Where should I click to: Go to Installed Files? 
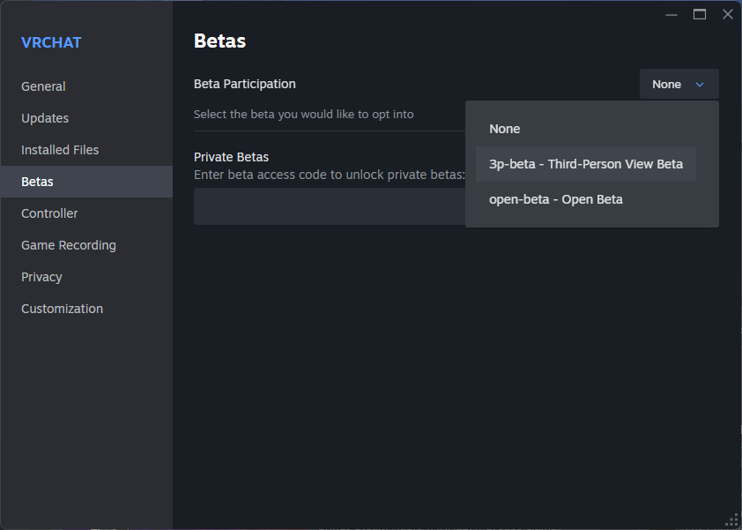pos(60,150)
